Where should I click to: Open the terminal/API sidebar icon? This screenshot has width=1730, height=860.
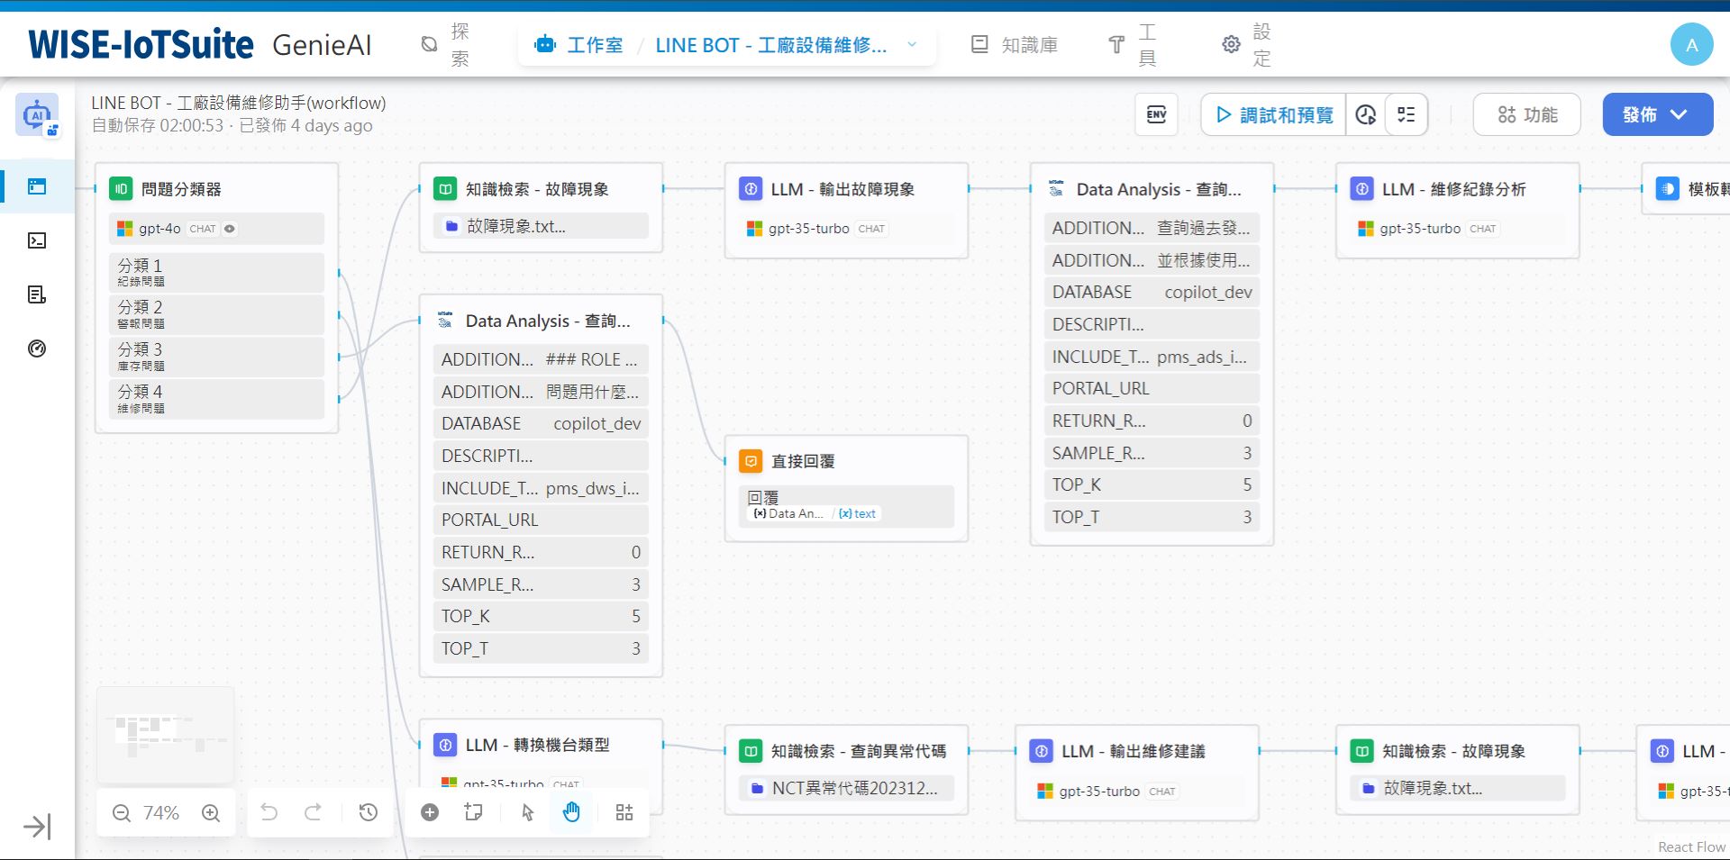(x=37, y=240)
